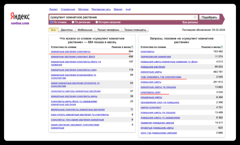
Task: Open similar query 'комнатные цветы +в горшках'
Action: 158,87
